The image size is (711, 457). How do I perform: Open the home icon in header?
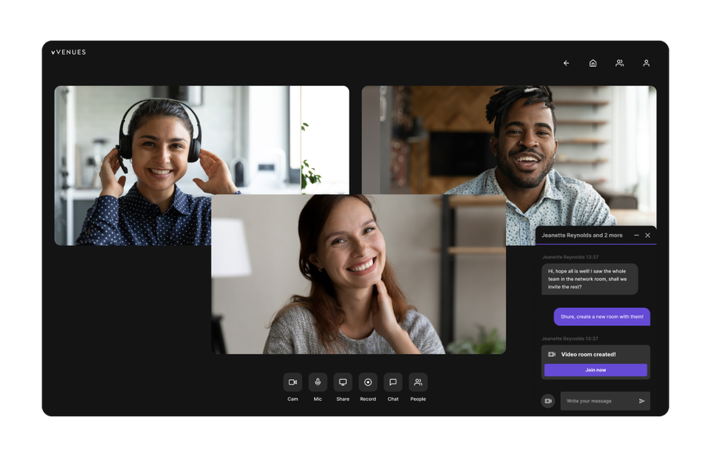click(592, 63)
